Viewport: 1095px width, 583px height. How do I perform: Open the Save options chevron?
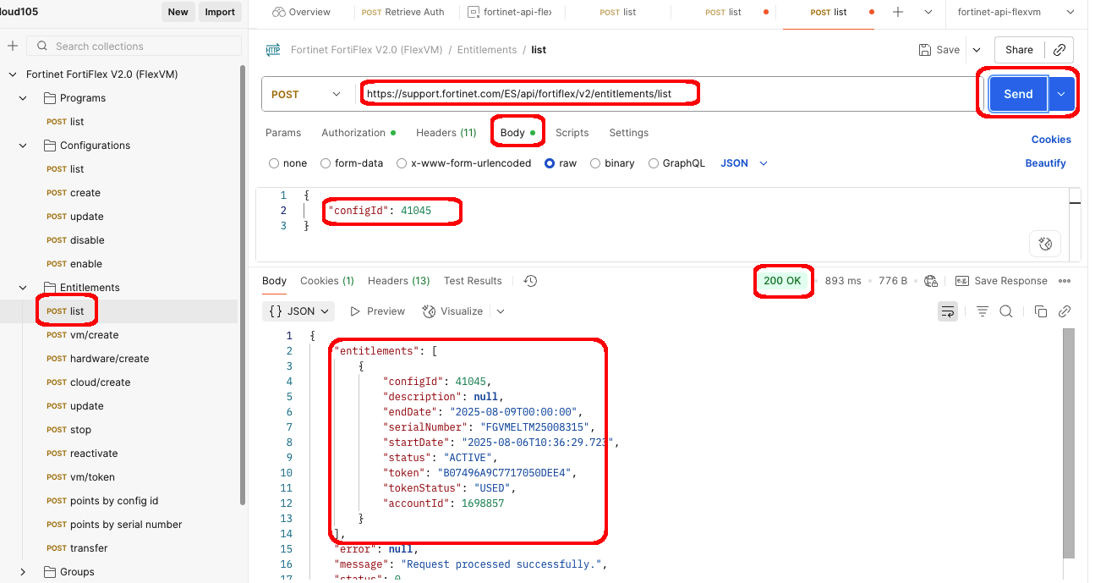(x=977, y=50)
